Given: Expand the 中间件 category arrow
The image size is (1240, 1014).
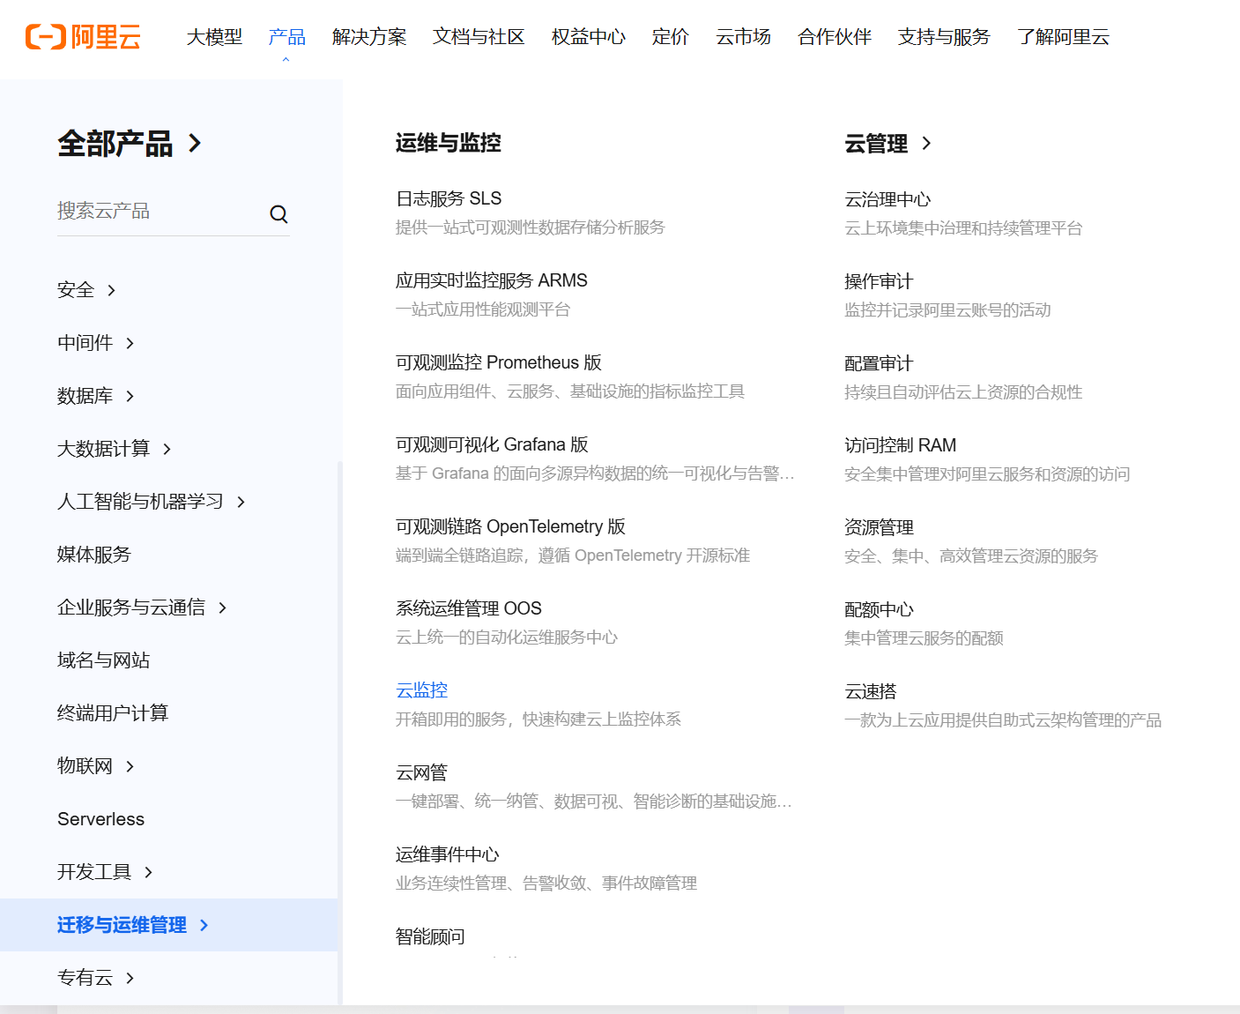Looking at the screenshot, I should 130,343.
